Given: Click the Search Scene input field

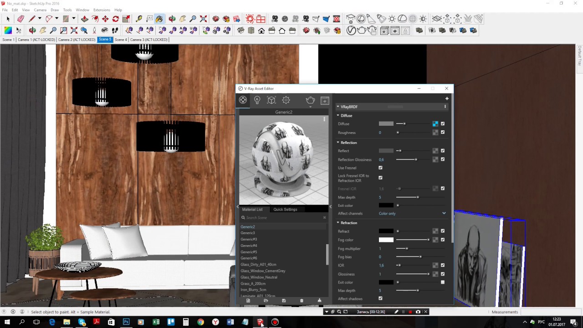Looking at the screenshot, I should tap(283, 218).
